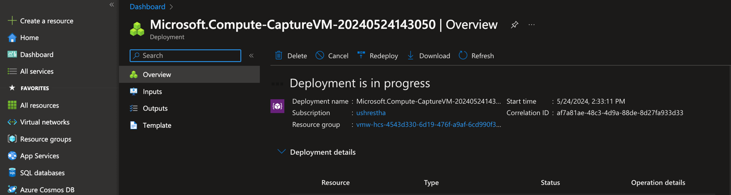Delete the deployment

pyautogui.click(x=291, y=55)
